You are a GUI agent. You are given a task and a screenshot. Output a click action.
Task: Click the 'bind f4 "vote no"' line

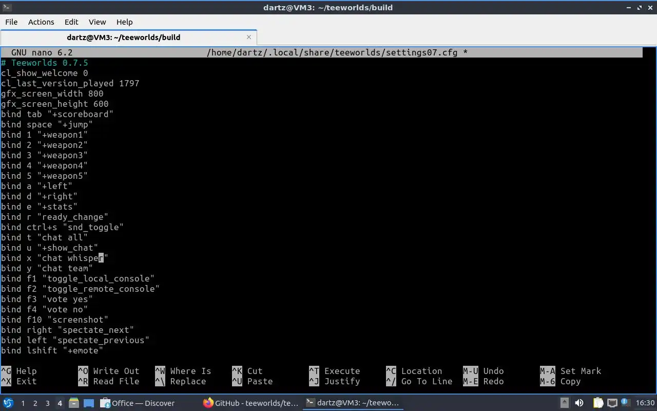[x=45, y=309]
